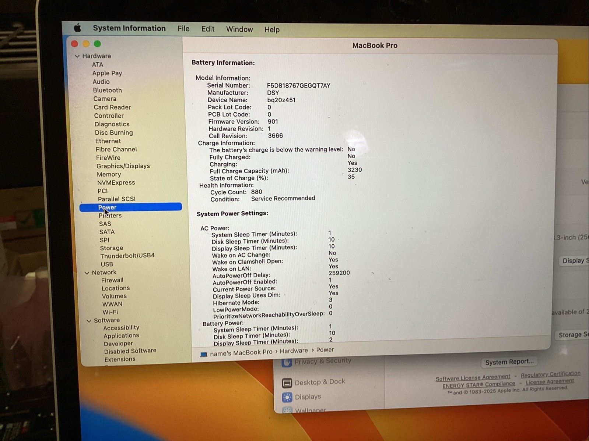Select ATA in the sidebar
Image resolution: width=589 pixels, height=441 pixels.
98,64
